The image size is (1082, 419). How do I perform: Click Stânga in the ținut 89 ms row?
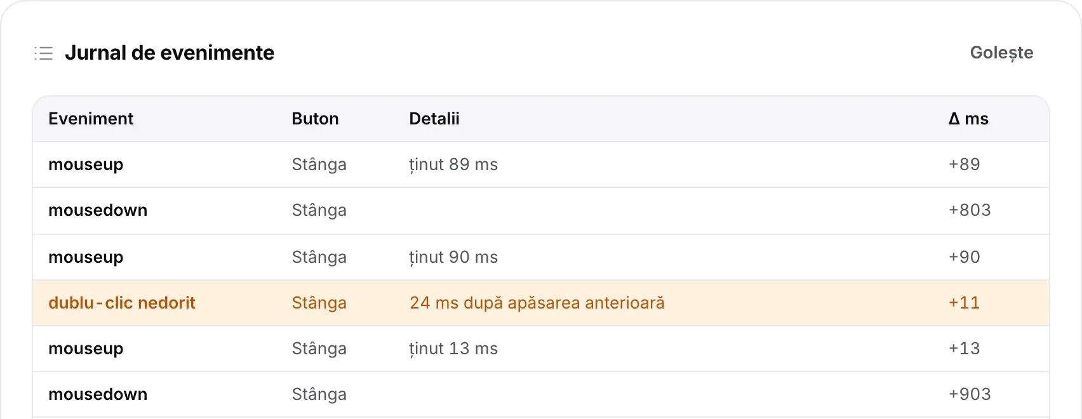pyautogui.click(x=319, y=164)
